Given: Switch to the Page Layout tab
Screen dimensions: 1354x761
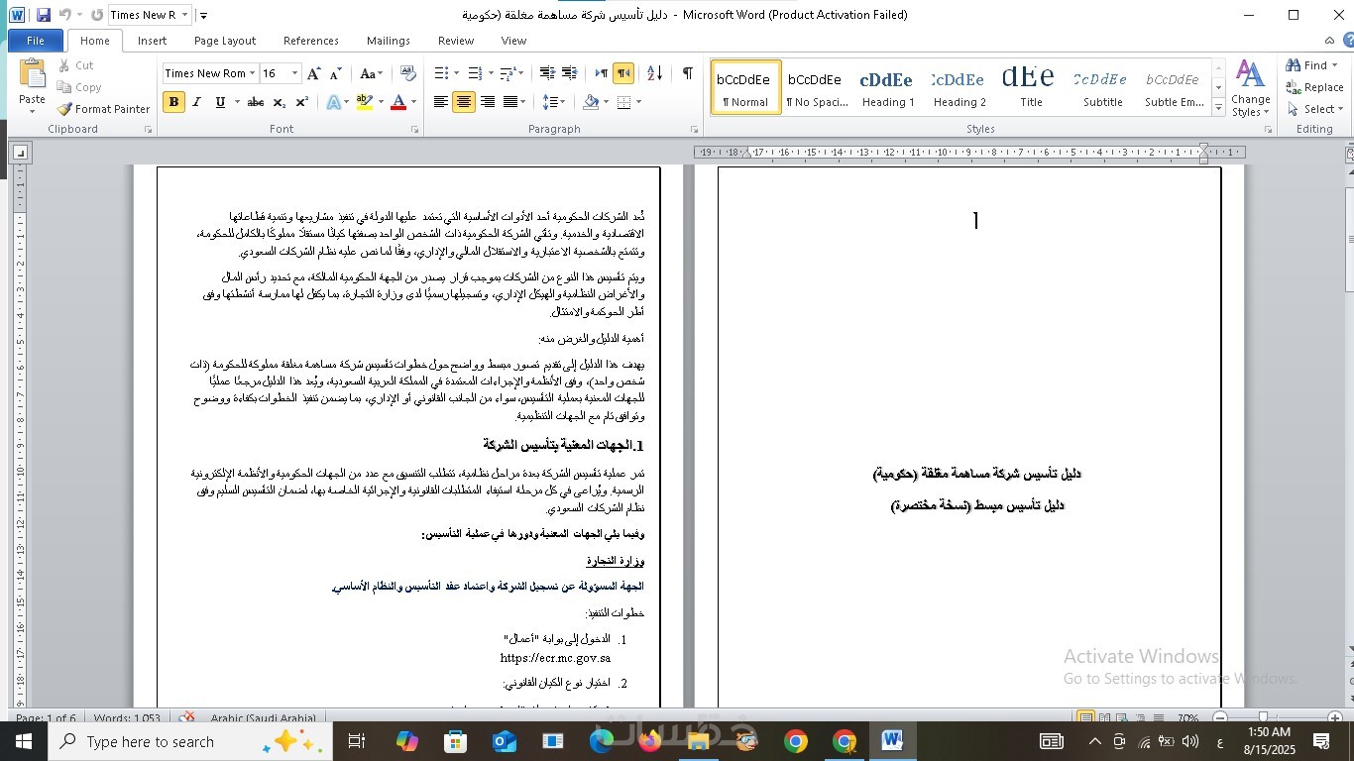Looking at the screenshot, I should (x=225, y=41).
